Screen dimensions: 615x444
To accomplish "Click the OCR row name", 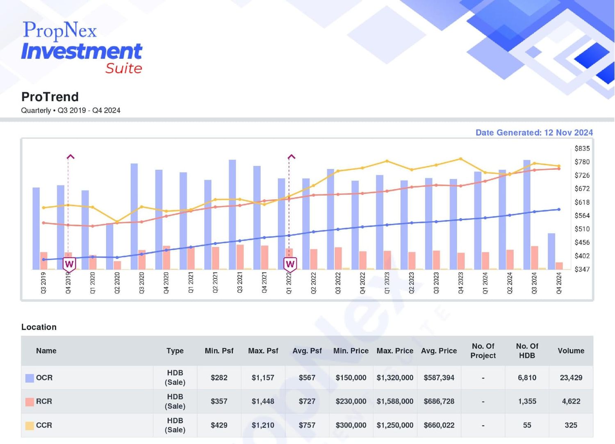I will pos(44,378).
